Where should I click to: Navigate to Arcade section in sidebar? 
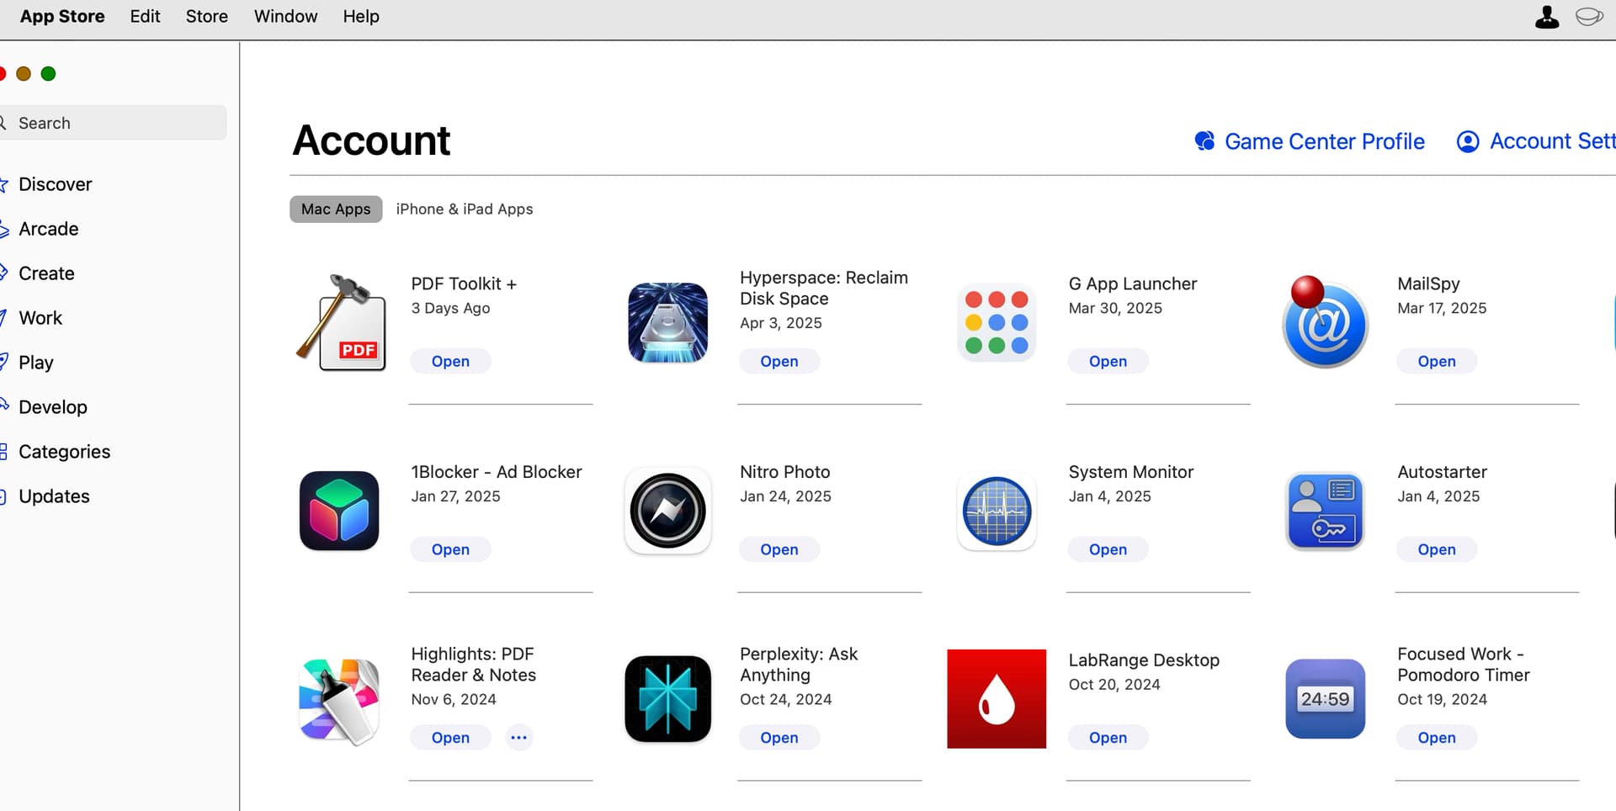click(48, 229)
